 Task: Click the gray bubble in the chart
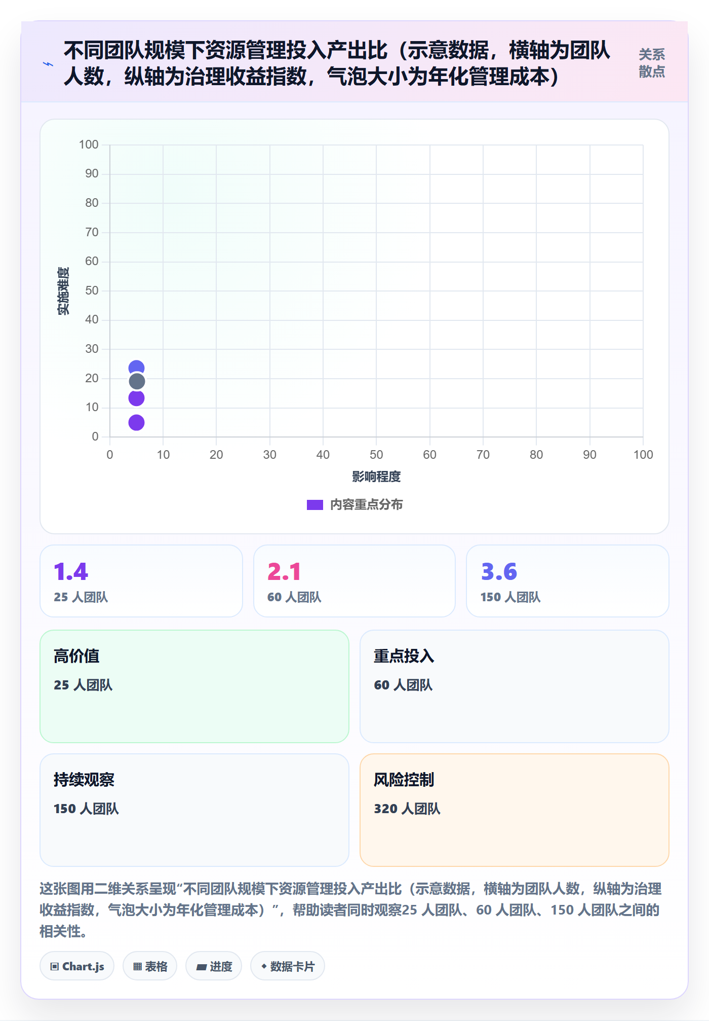(x=137, y=381)
